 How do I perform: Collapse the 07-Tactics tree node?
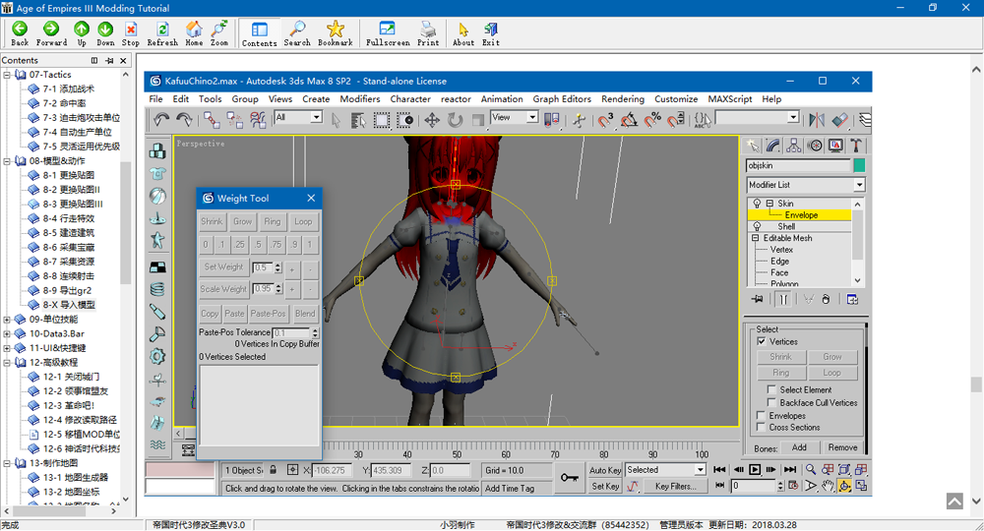7,75
